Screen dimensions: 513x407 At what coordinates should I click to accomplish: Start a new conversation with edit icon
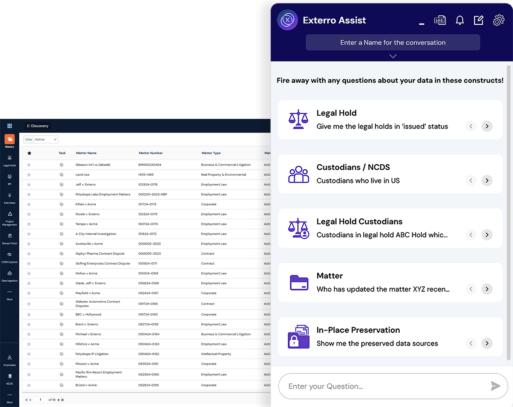coord(478,20)
